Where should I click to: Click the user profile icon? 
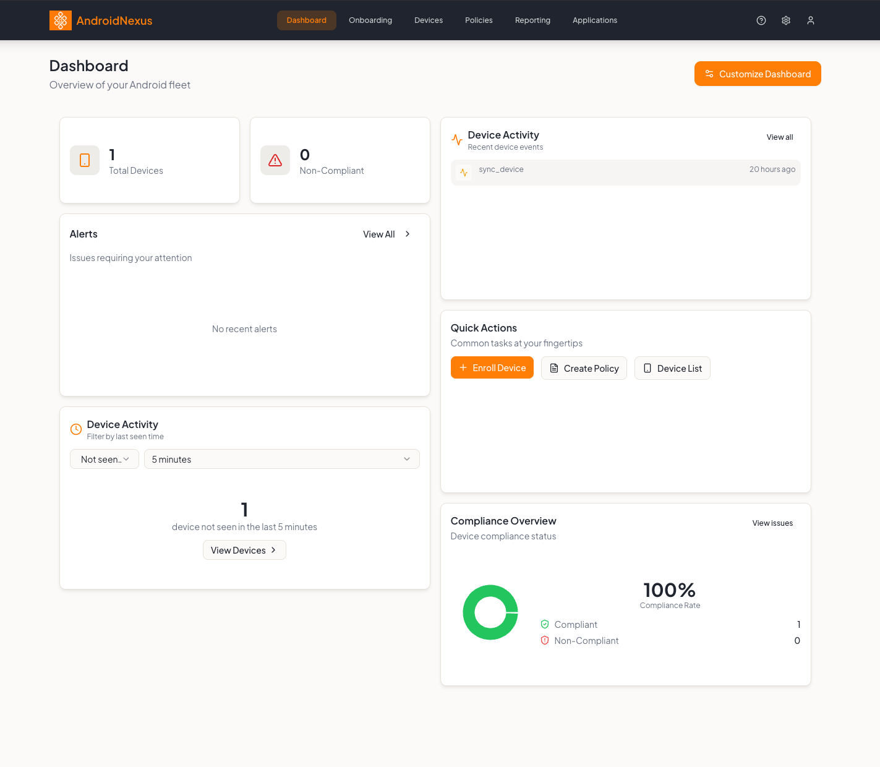click(x=810, y=20)
